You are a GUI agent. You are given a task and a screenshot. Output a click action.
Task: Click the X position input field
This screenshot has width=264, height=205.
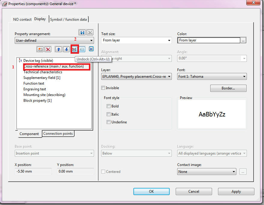pos(33,171)
